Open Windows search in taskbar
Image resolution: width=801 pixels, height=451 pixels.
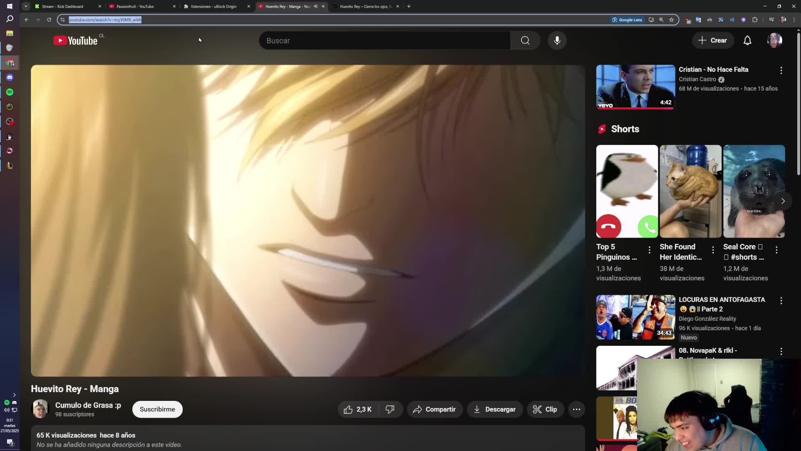10,19
